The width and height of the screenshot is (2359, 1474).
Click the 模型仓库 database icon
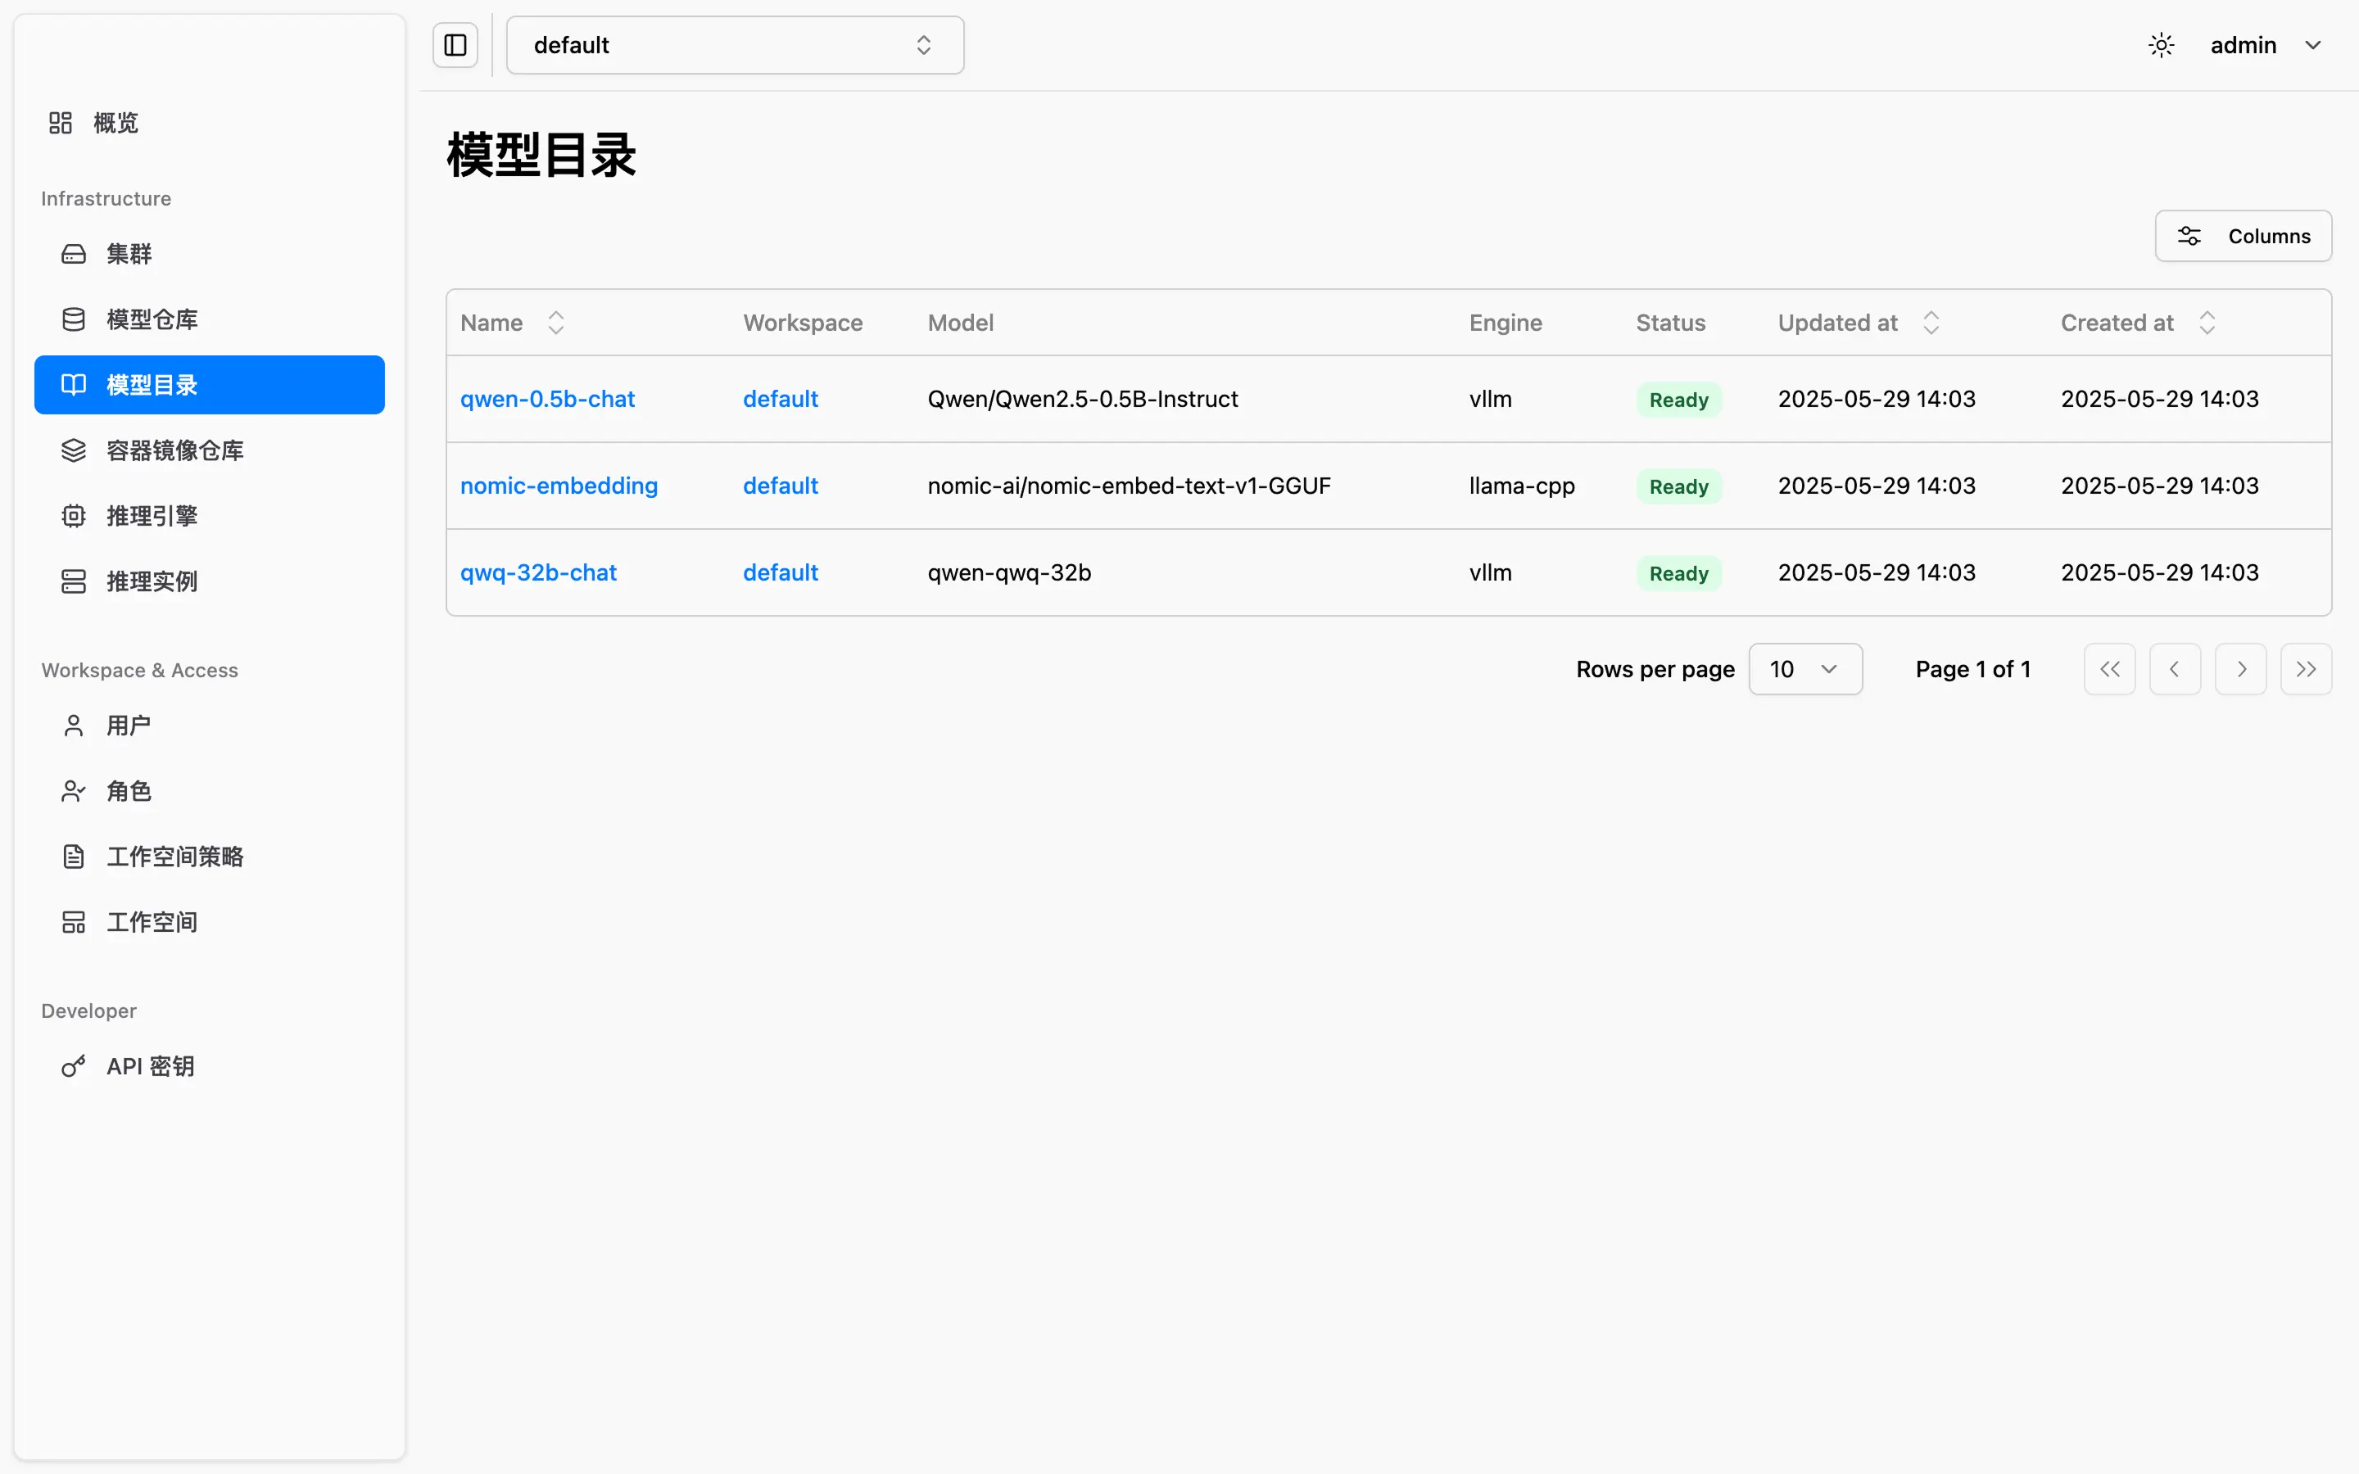(x=74, y=319)
